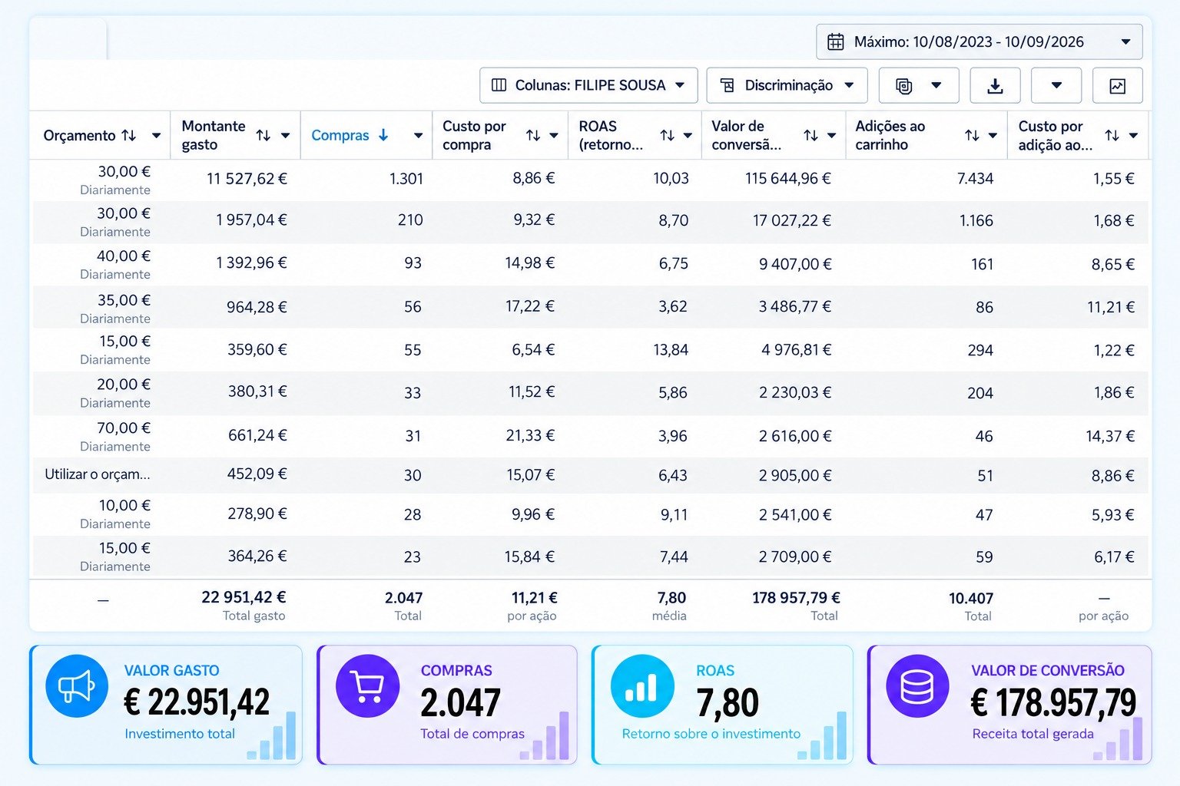
Task: Click the 14,37 € cost per cart addition
Action: [1110, 436]
